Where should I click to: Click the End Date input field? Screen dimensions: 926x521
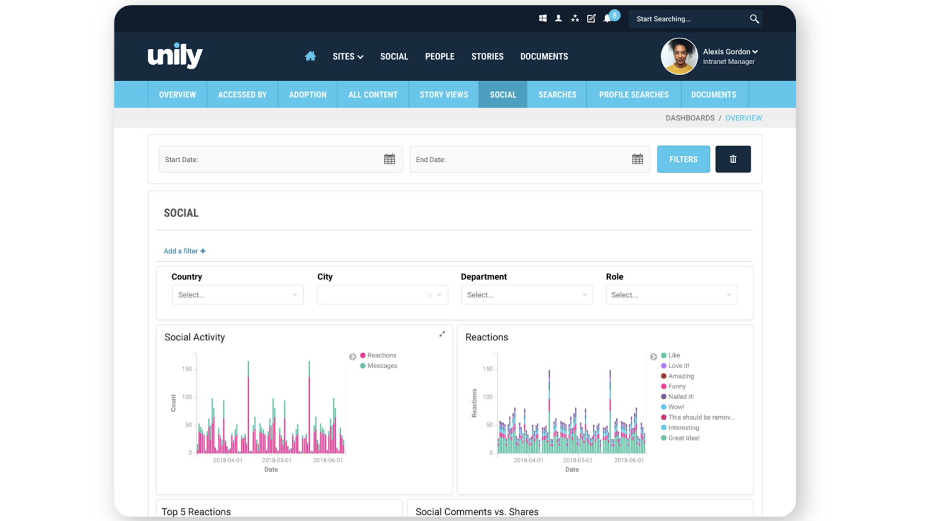(530, 159)
